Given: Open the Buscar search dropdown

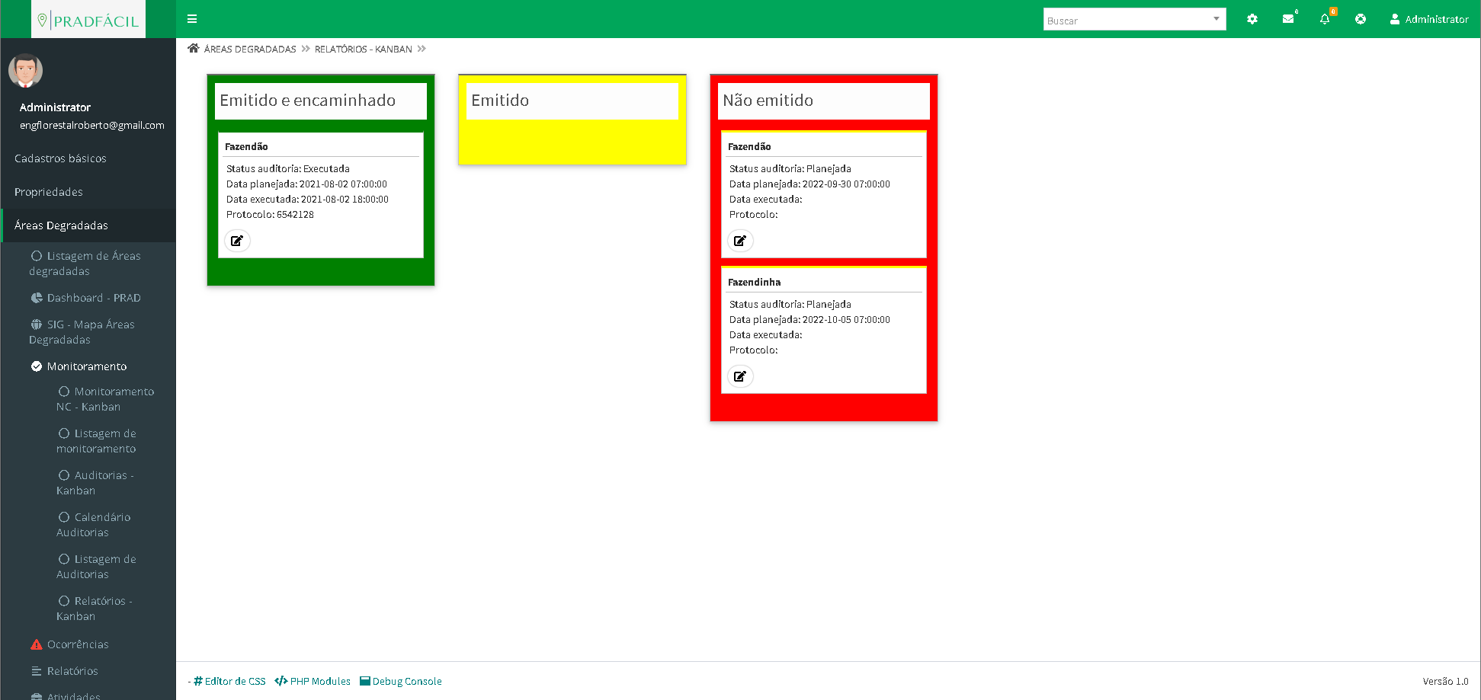Looking at the screenshot, I should [1134, 20].
